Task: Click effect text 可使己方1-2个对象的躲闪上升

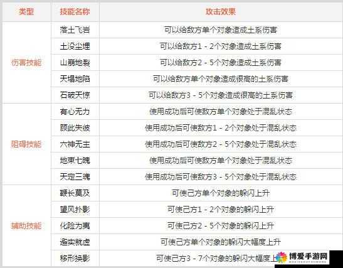Action: coord(221,210)
